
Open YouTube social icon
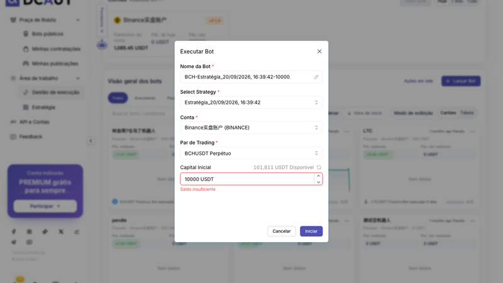(29, 242)
